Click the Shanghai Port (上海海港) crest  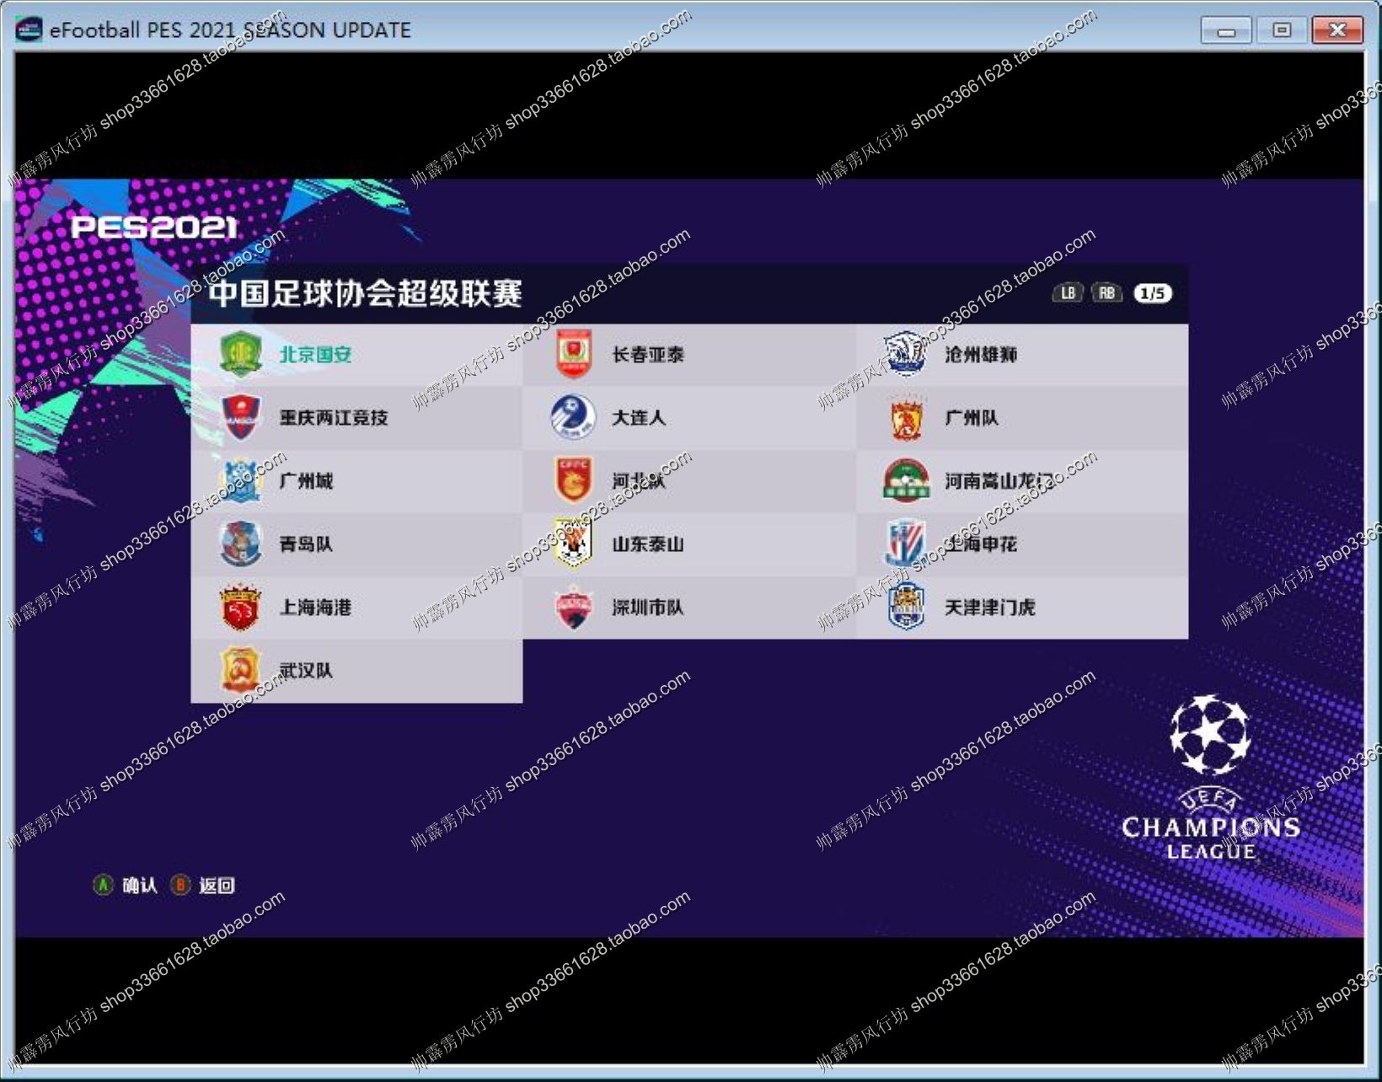pyautogui.click(x=241, y=607)
